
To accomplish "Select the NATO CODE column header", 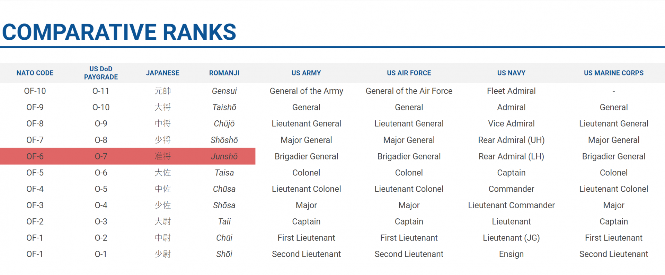I will (35, 73).
